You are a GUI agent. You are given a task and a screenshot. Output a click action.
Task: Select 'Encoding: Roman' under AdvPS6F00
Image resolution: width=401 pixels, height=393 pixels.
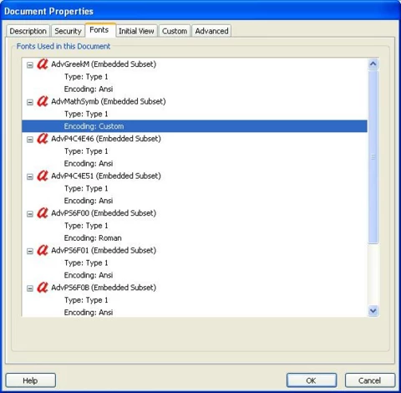pos(93,238)
